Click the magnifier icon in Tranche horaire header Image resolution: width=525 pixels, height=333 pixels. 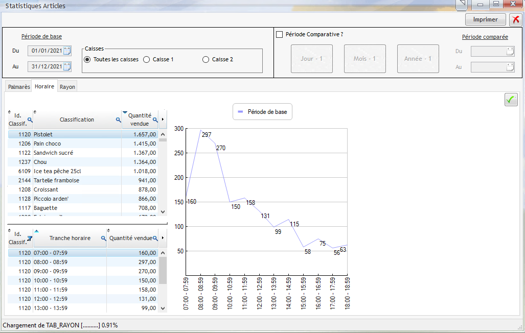[x=103, y=239]
